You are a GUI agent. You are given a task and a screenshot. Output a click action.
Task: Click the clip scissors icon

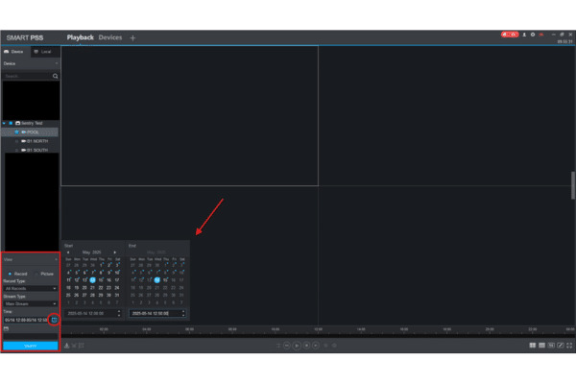pos(74,346)
